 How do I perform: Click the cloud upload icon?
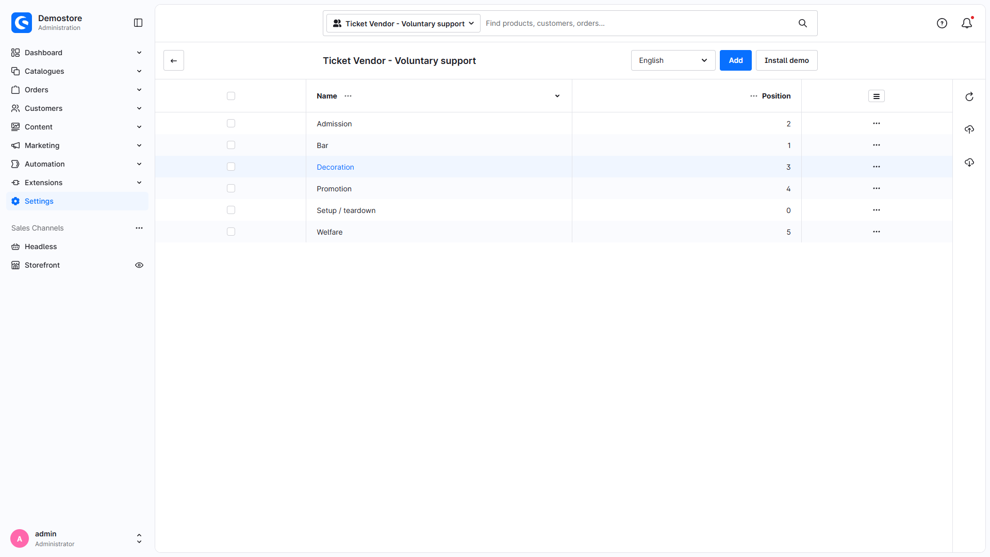coord(969,129)
